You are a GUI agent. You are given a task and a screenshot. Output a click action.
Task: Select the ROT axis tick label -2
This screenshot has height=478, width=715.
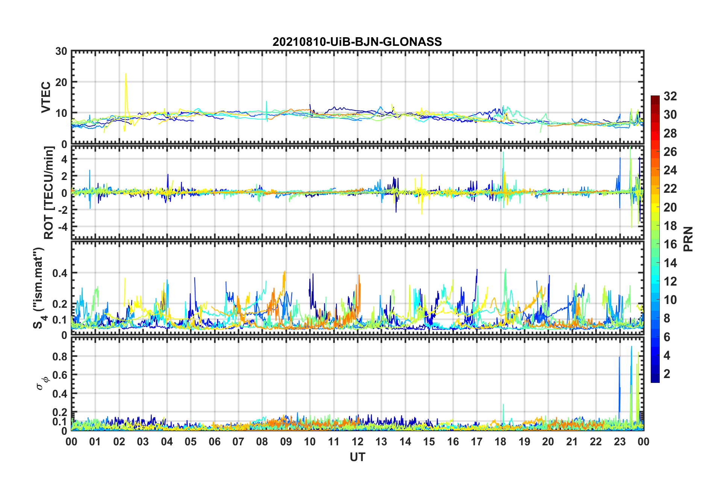click(63, 210)
